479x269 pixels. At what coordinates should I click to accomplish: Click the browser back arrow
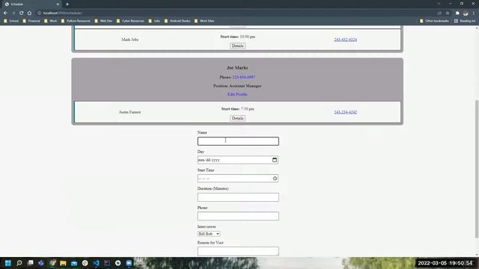[x=5, y=13]
